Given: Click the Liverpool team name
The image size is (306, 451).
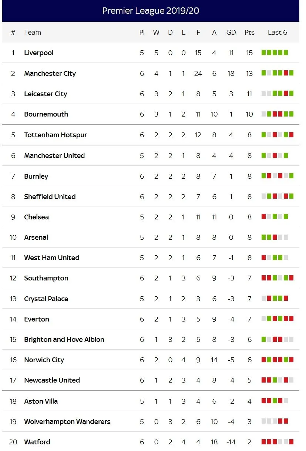Looking at the screenshot, I should tap(38, 53).
